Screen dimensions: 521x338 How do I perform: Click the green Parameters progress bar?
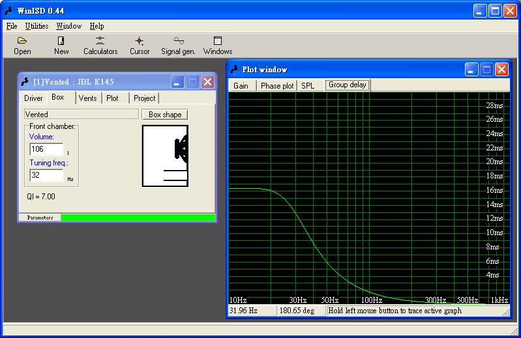137,218
